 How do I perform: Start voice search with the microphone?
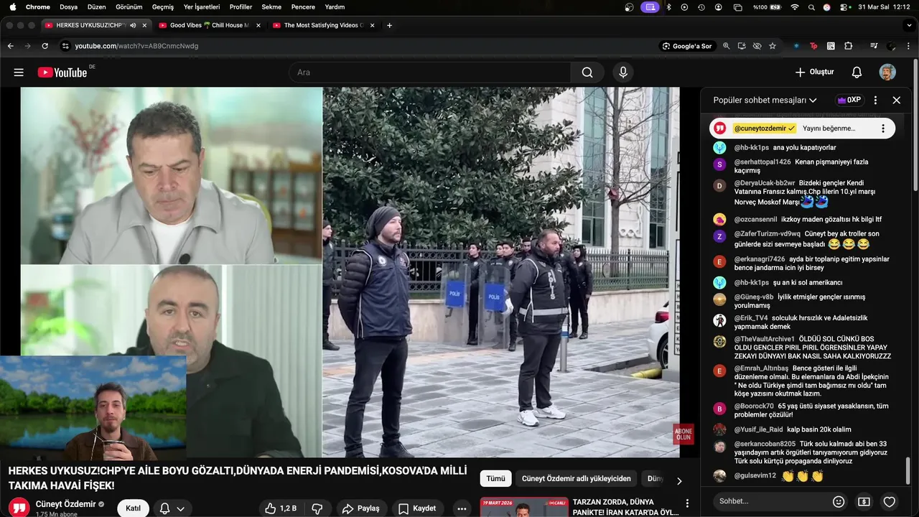623,73
